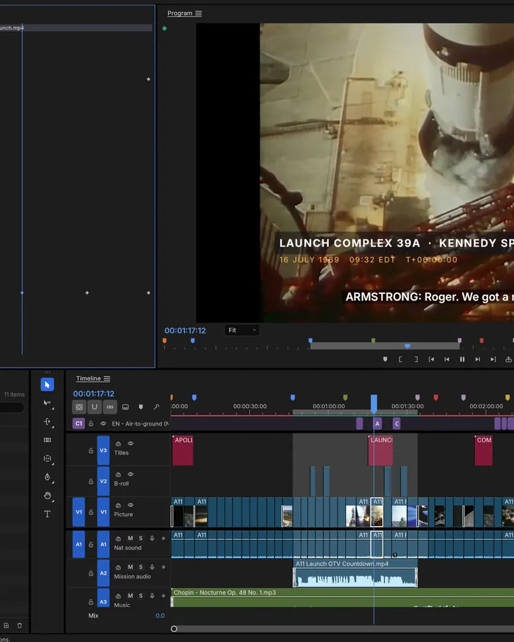Image resolution: width=514 pixels, height=642 pixels.
Task: Select Chopin Nocturne Op. 48 music clip
Action: point(342,598)
